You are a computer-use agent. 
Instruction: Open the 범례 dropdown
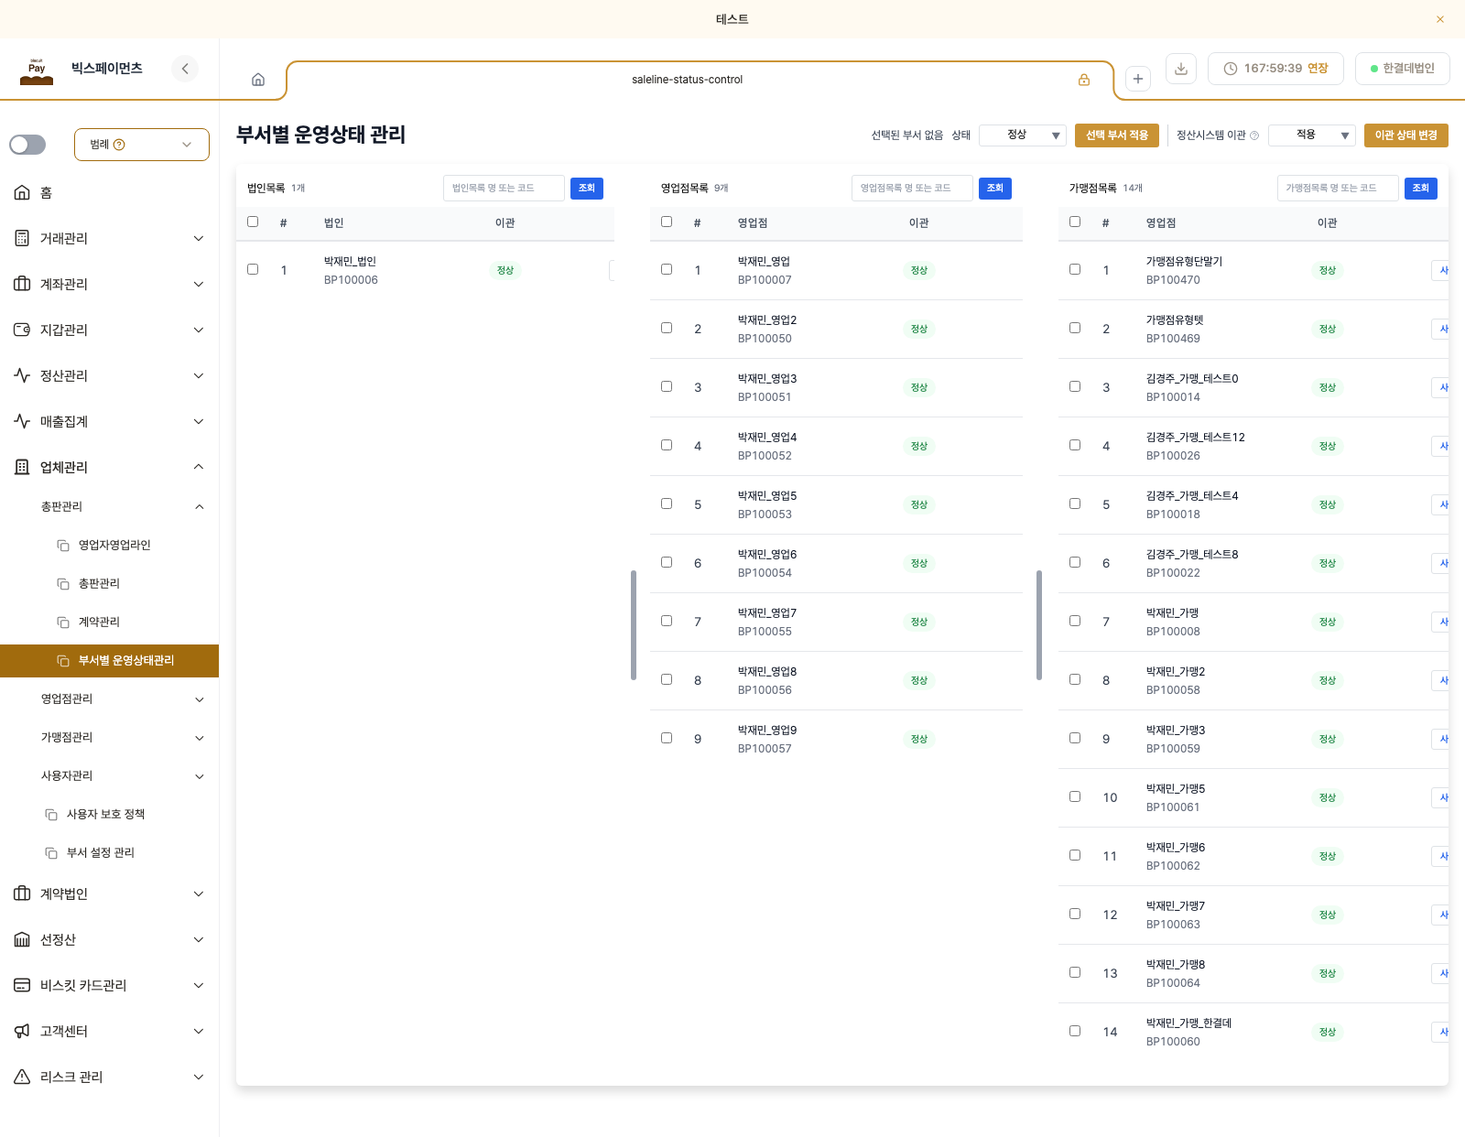[142, 145]
